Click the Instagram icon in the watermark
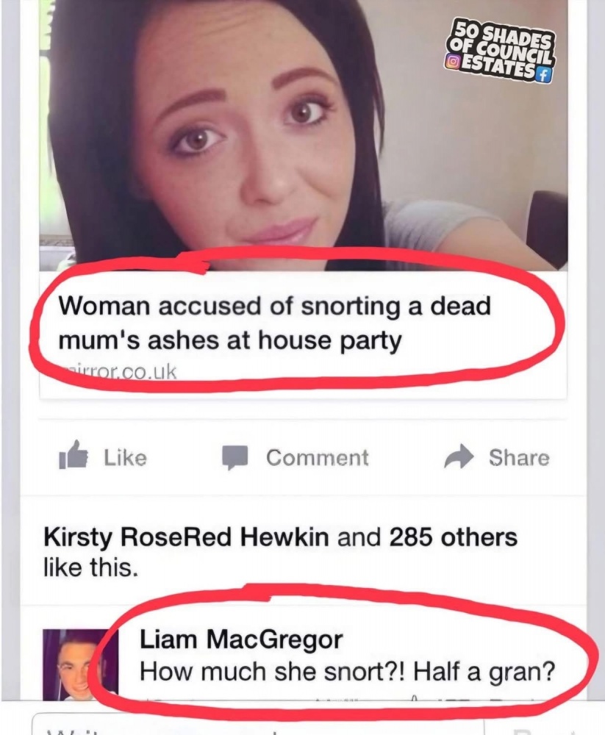 pyautogui.click(x=451, y=62)
